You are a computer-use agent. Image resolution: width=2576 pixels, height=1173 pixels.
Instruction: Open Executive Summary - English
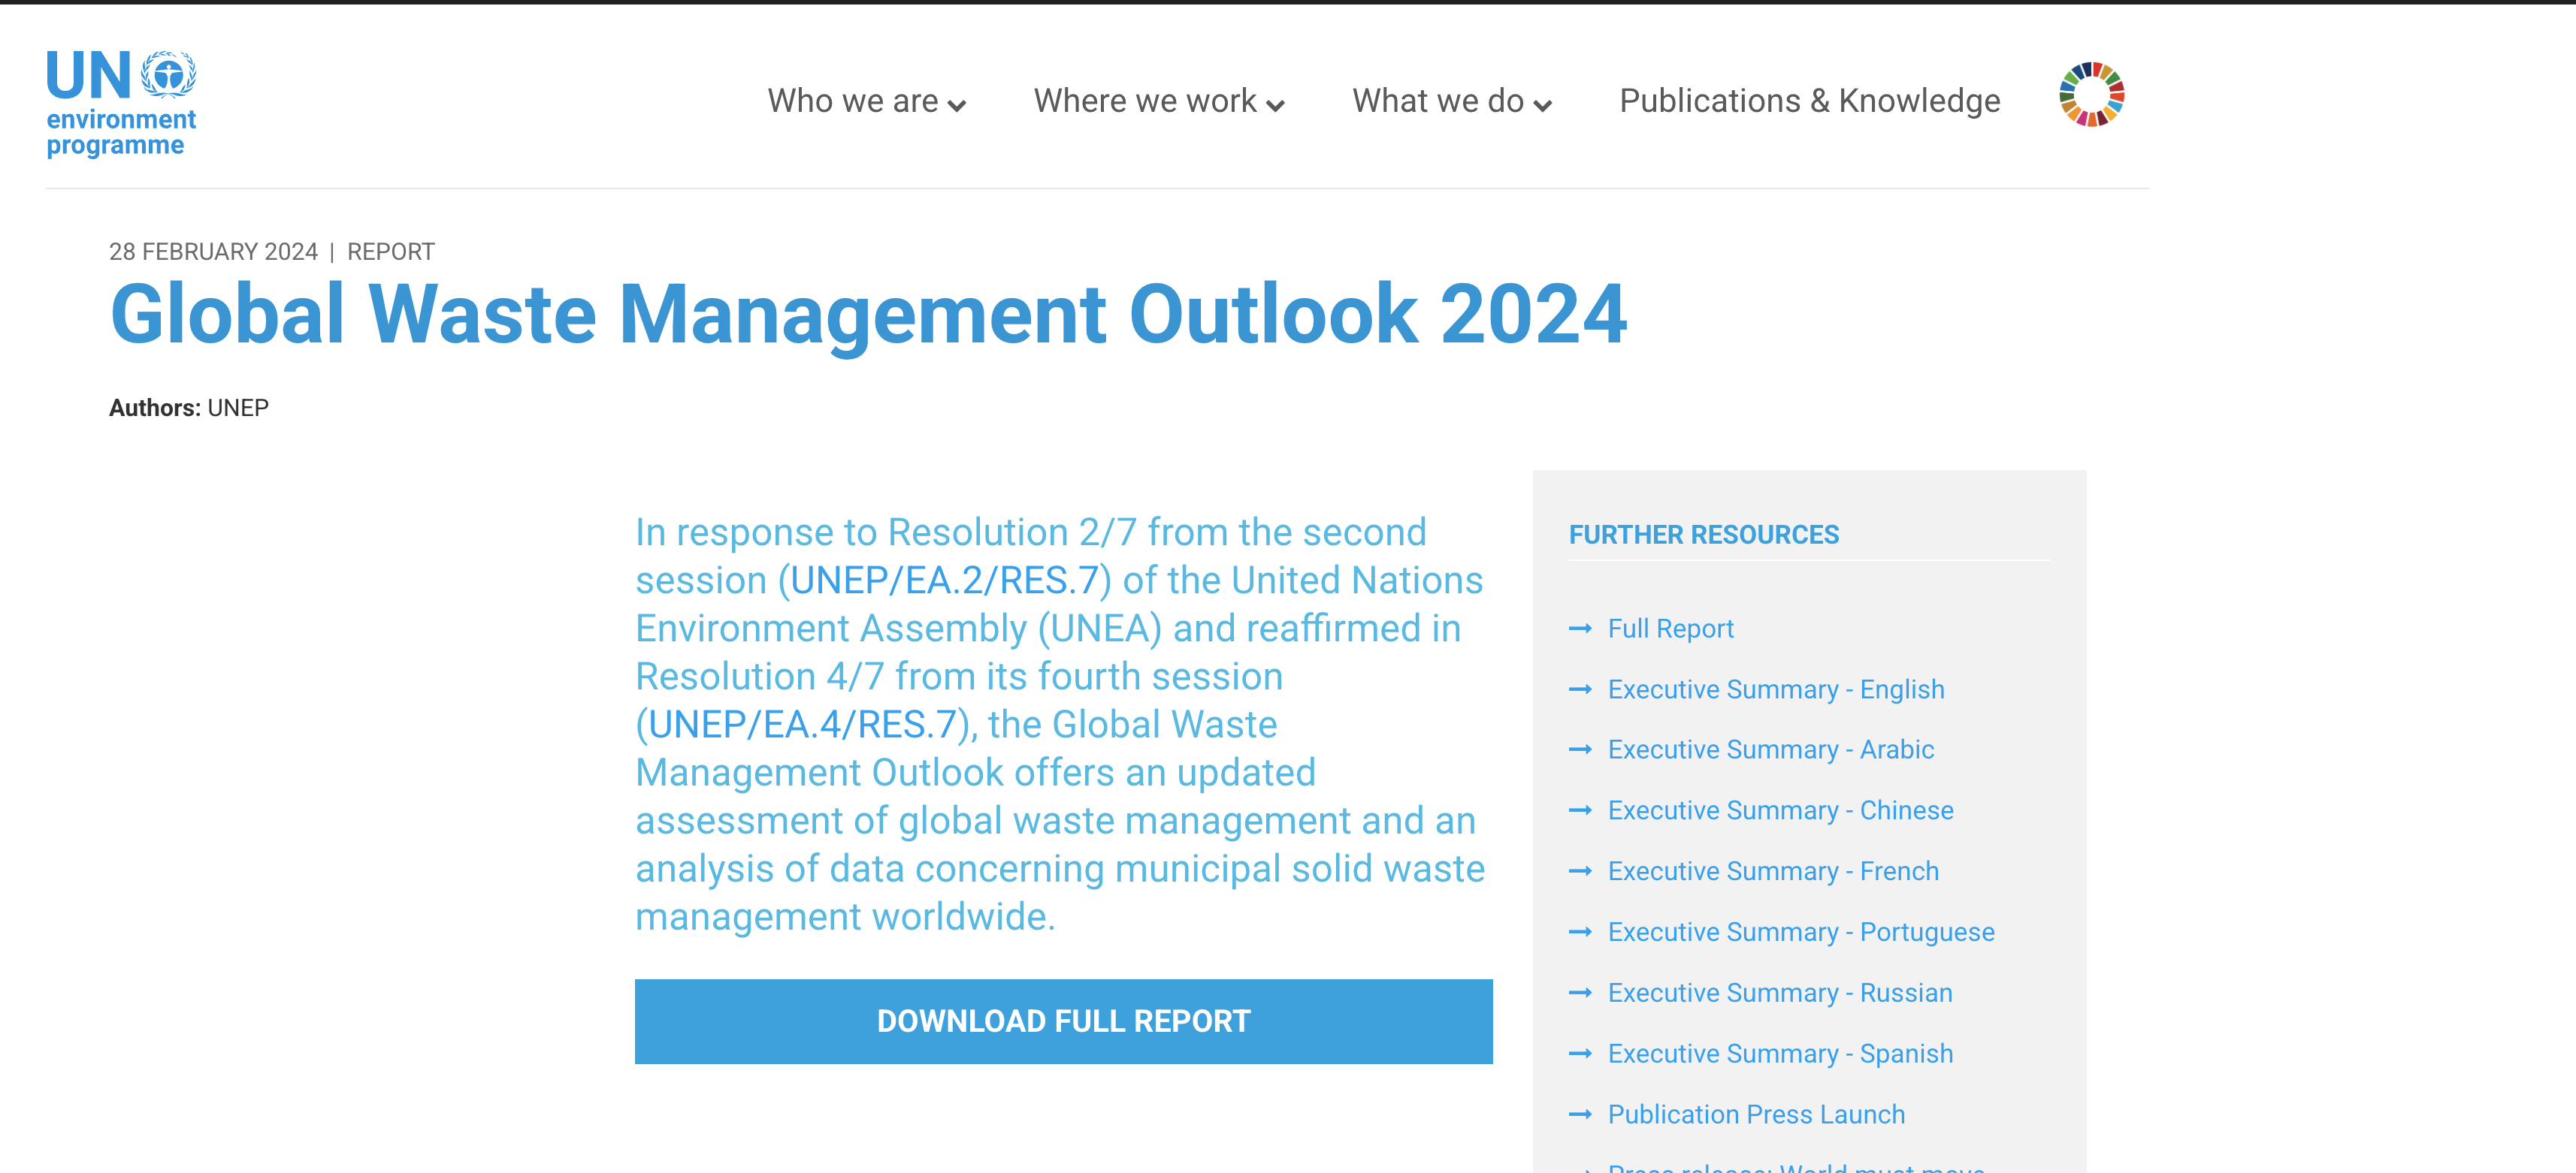(1776, 689)
